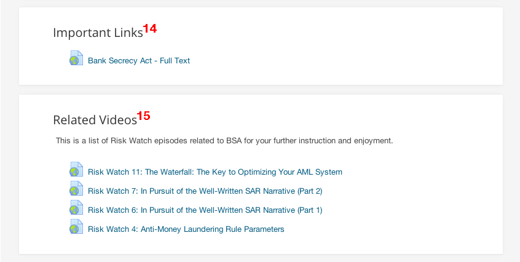Open Risk Watch 7 SAR Narrative Part 2
Screen dimensions: 520x262
click(205, 191)
